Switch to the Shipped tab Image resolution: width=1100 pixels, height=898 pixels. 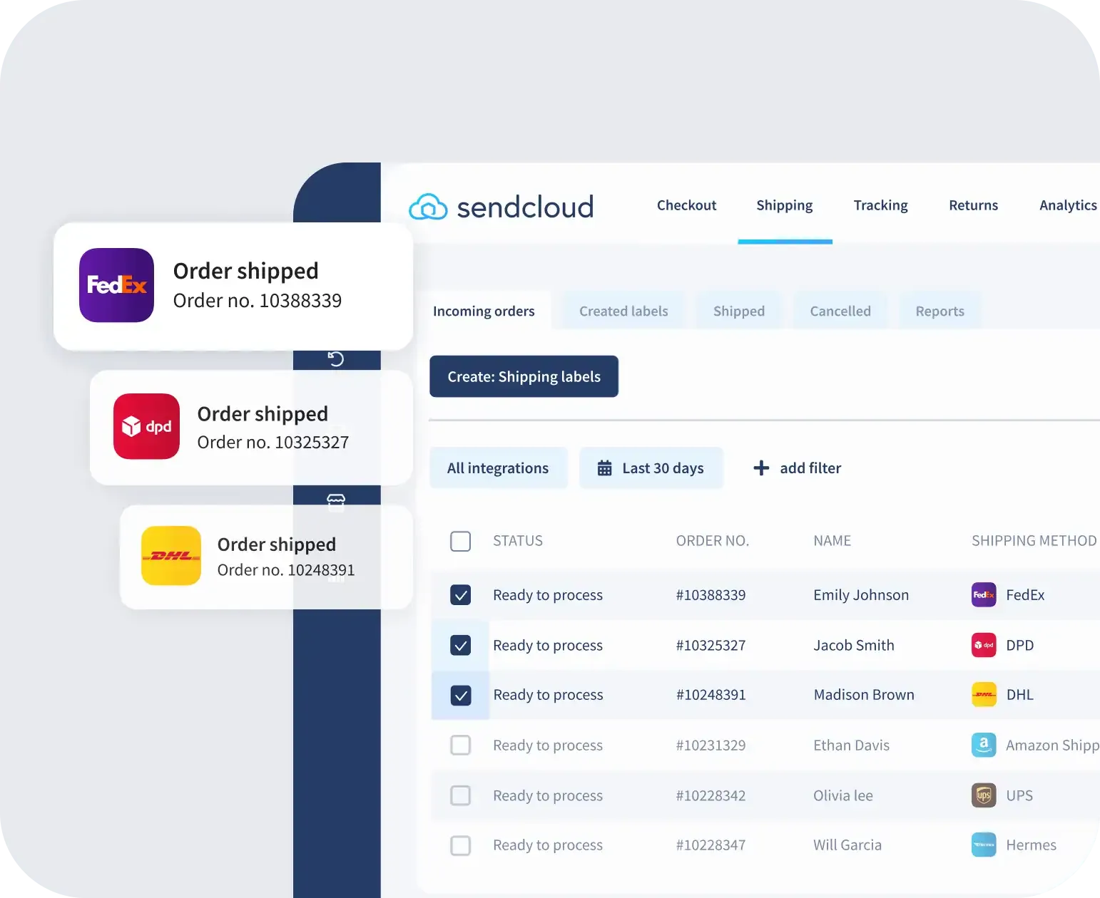(x=739, y=311)
